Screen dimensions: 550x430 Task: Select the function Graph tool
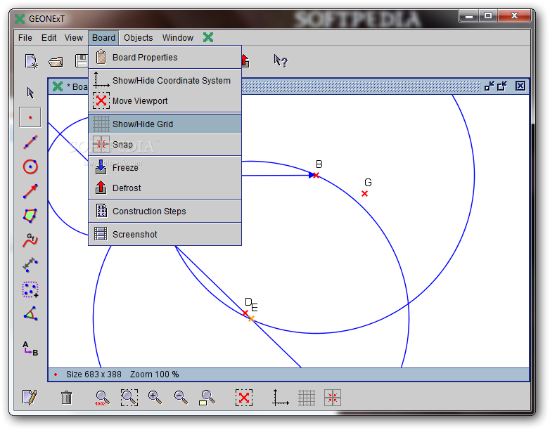coord(30,240)
